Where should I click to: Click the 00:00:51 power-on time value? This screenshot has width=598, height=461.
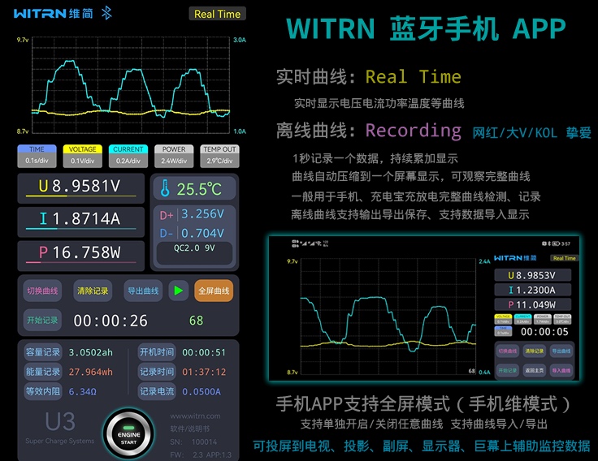204,353
